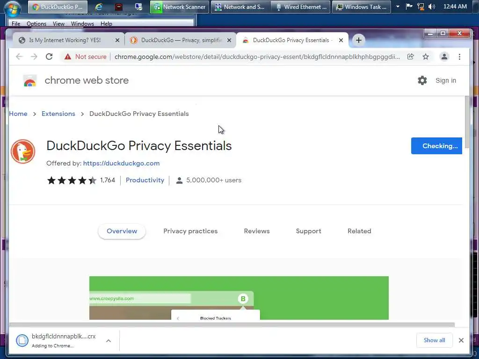Select the Support tab
The image size is (479, 359).
[x=309, y=231]
